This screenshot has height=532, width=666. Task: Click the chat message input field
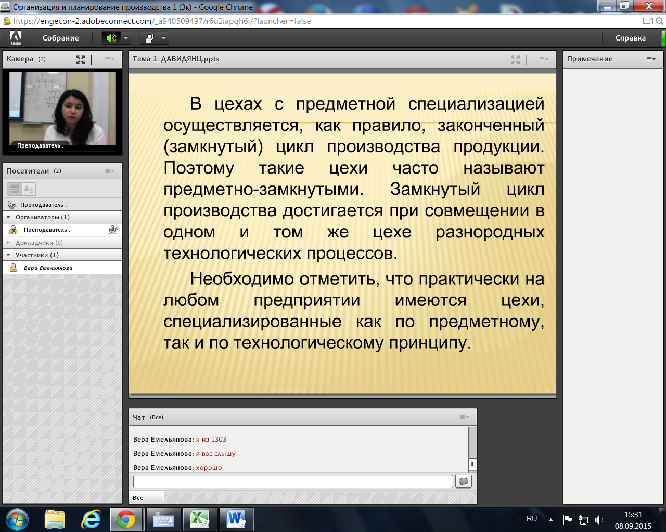point(293,482)
